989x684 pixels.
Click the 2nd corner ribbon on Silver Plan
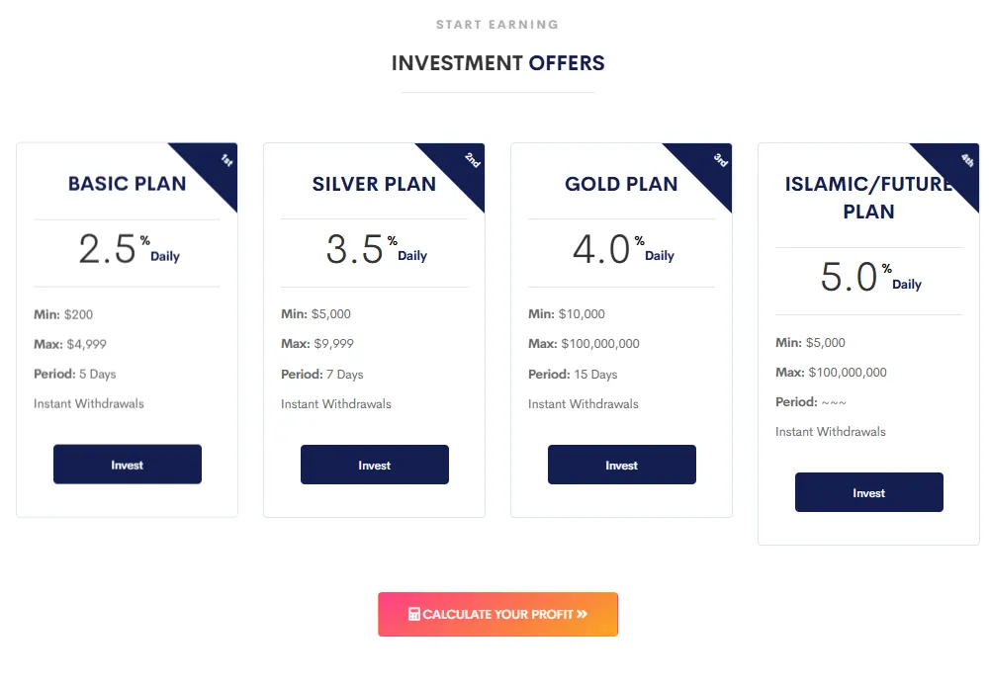coord(467,163)
